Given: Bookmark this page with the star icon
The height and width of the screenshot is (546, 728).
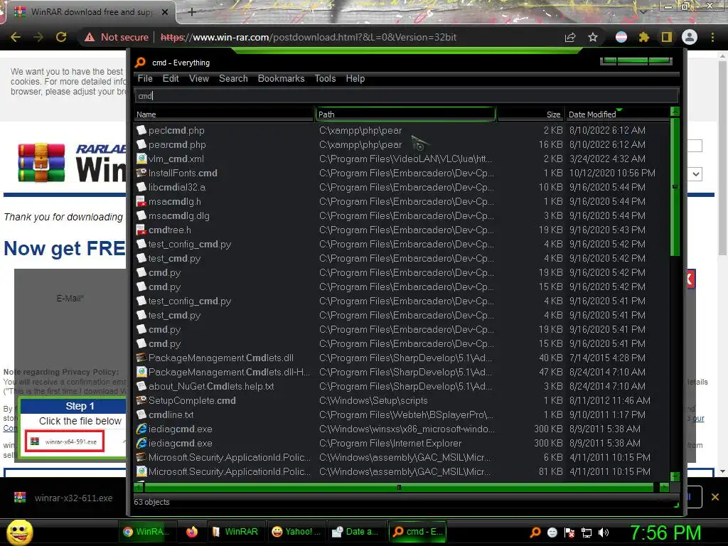Looking at the screenshot, I should (593, 37).
